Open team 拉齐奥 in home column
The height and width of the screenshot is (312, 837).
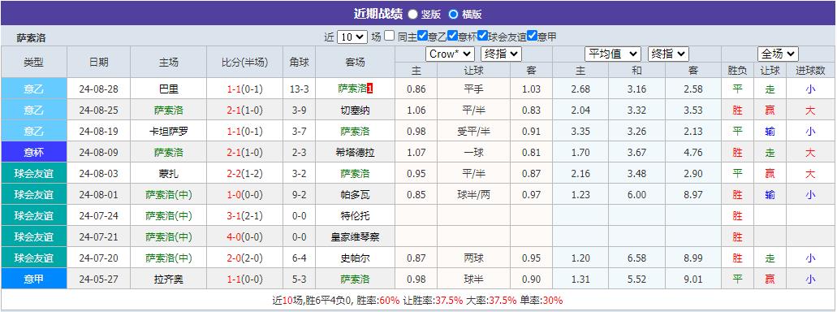(x=168, y=279)
